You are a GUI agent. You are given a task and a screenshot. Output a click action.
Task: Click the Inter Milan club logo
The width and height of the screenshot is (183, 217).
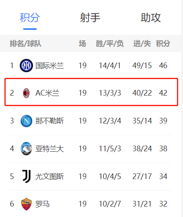point(27,65)
